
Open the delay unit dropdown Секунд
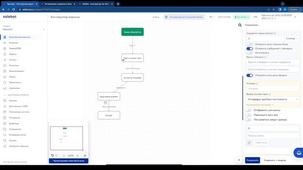[292, 38]
